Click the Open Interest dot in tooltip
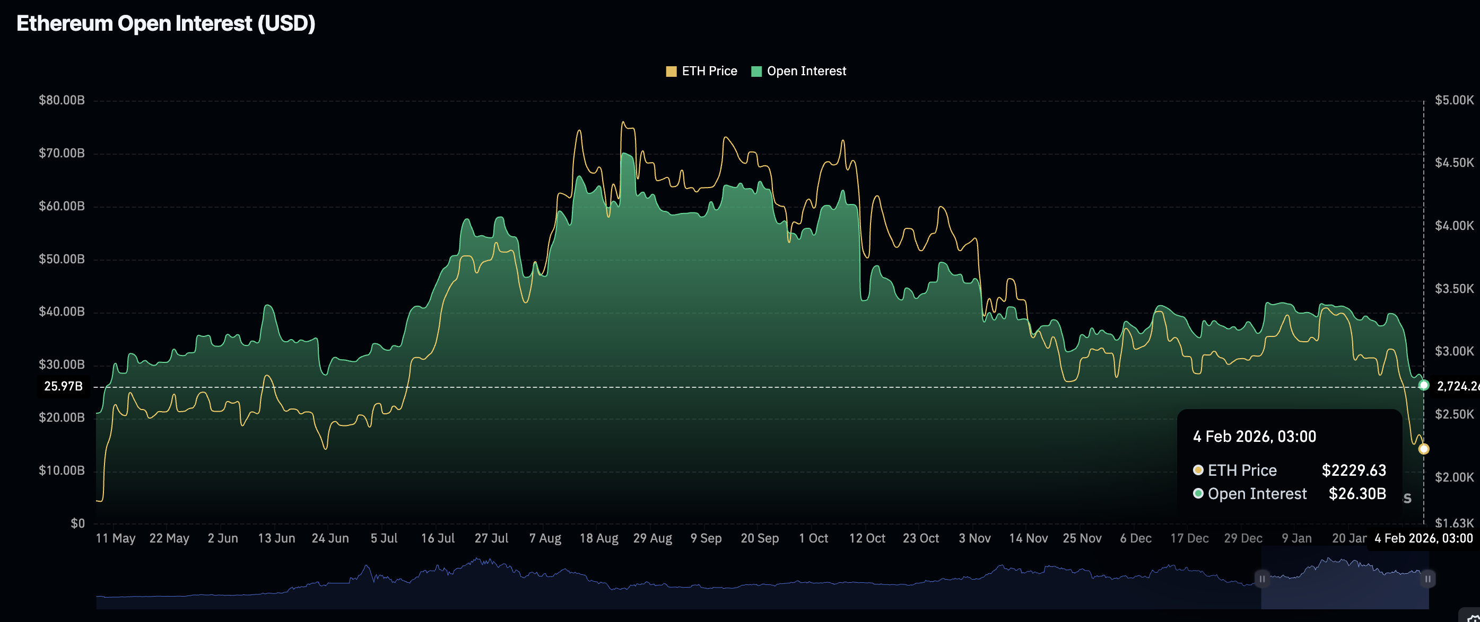The height and width of the screenshot is (622, 1480). click(1198, 493)
